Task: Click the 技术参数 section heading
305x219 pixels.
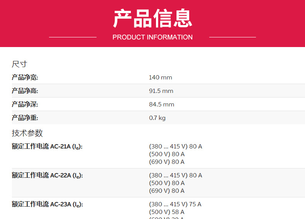Action: click(27, 133)
